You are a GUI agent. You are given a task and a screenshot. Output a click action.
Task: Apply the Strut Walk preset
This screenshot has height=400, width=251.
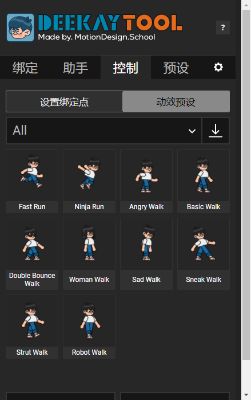(x=32, y=327)
